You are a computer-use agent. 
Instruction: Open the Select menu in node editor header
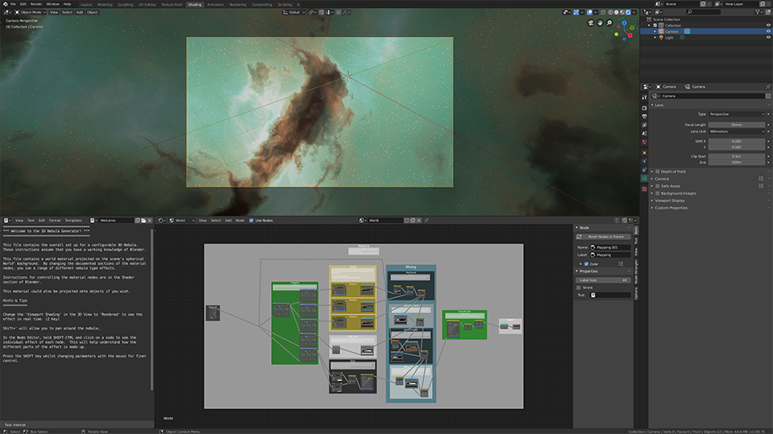pos(216,220)
